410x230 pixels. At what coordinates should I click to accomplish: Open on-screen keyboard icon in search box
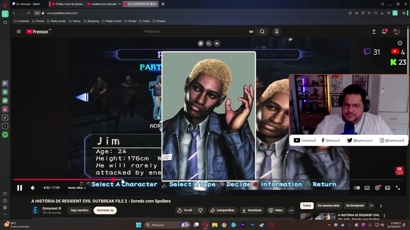pos(251,31)
